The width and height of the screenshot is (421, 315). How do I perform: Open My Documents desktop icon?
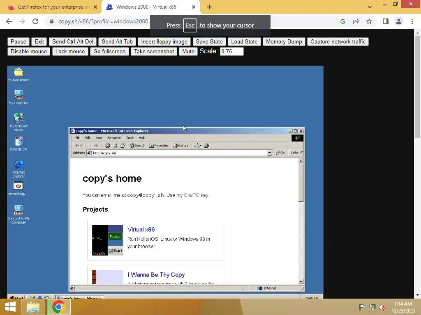click(x=19, y=75)
